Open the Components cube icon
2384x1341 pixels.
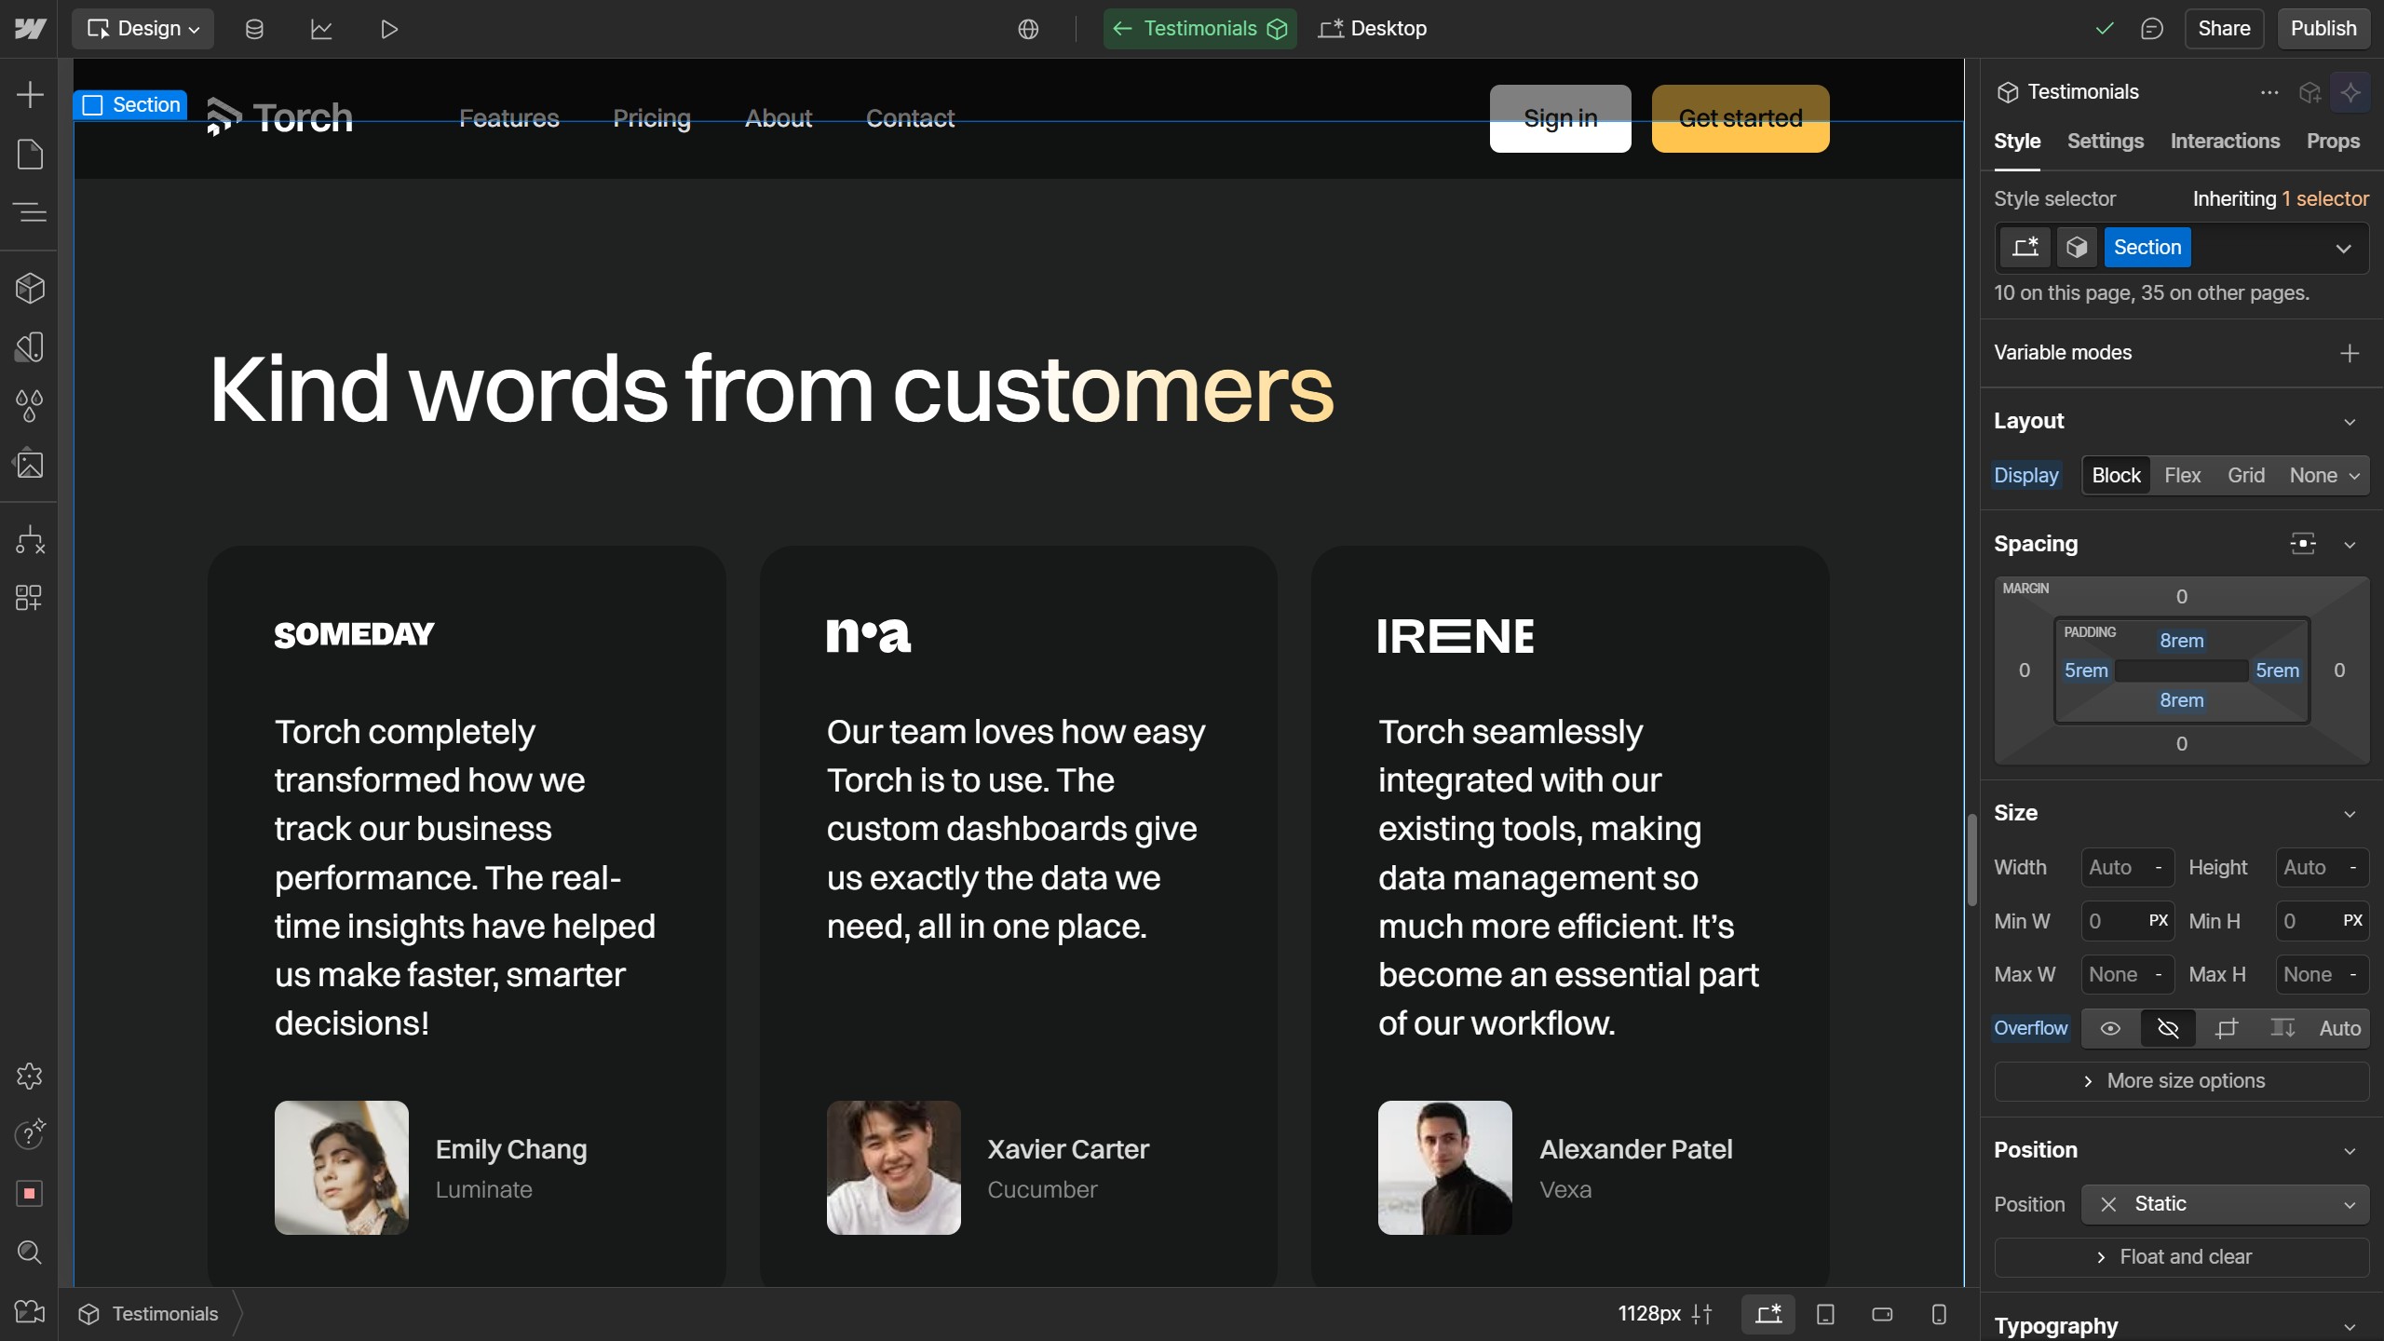(x=30, y=289)
